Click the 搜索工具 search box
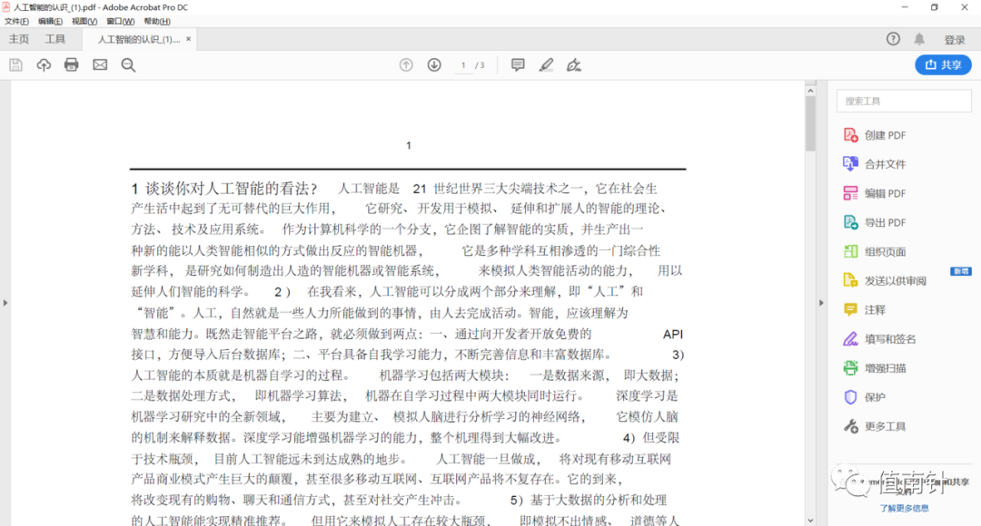 [x=904, y=101]
